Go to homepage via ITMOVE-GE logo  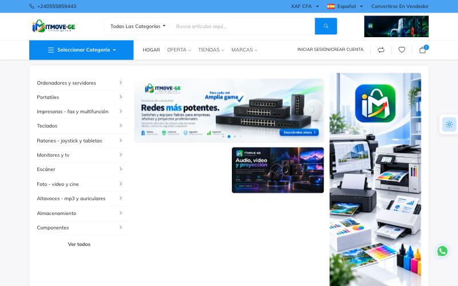(54, 26)
